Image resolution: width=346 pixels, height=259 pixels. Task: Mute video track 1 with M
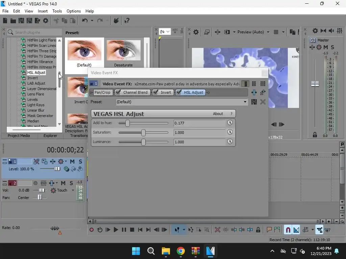72,162
